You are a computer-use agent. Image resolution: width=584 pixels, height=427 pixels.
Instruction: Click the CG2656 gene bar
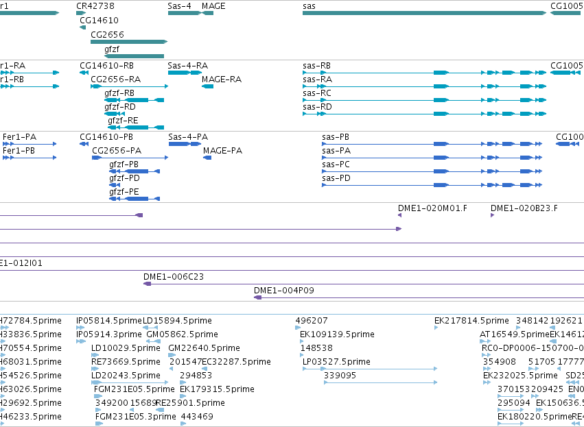(129, 42)
